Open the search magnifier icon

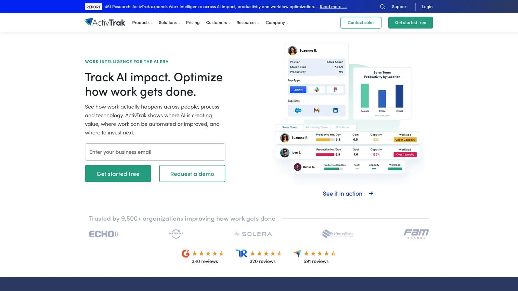click(383, 6)
